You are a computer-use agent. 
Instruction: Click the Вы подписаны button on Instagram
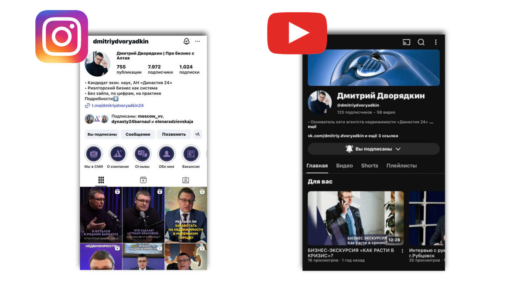[x=102, y=134]
